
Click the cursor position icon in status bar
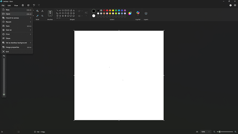(x=2, y=132)
